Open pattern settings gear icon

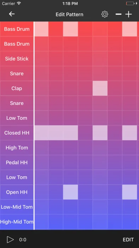click(105, 14)
